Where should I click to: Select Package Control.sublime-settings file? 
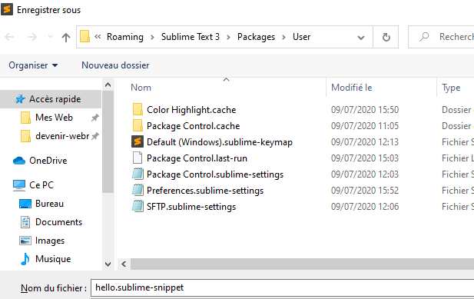(x=215, y=174)
